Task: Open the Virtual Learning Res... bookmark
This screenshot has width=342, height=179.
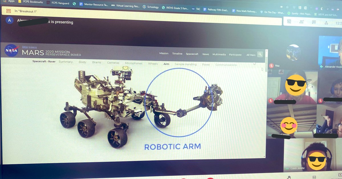Action: (125, 6)
